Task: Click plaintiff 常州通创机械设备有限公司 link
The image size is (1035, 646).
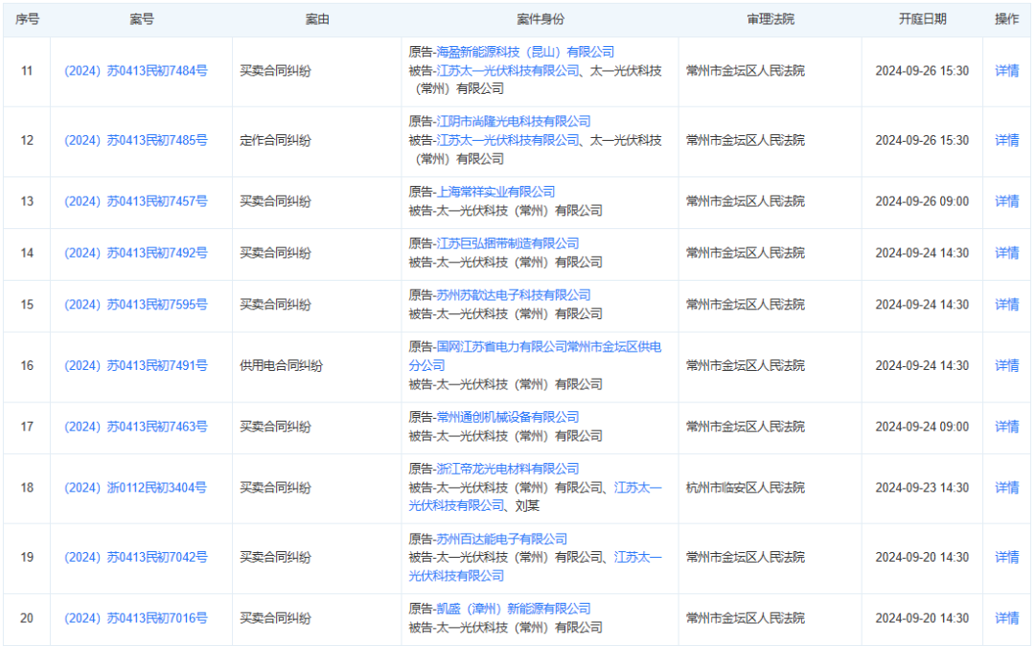Action: coord(507,417)
